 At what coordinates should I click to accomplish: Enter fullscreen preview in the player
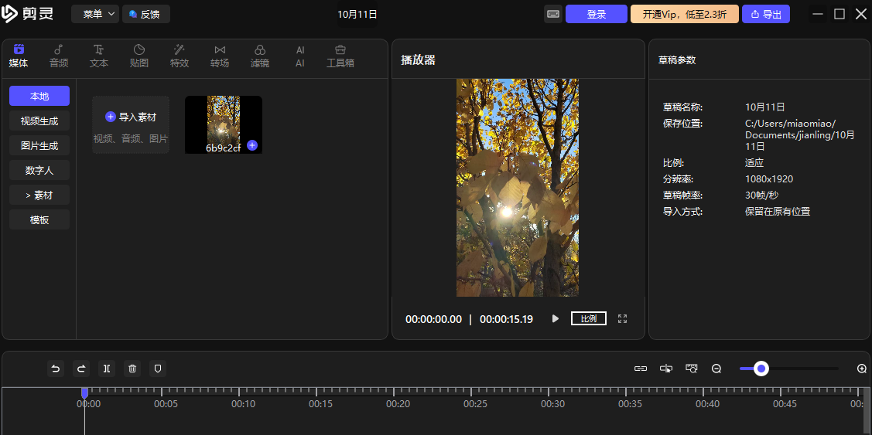(x=622, y=318)
